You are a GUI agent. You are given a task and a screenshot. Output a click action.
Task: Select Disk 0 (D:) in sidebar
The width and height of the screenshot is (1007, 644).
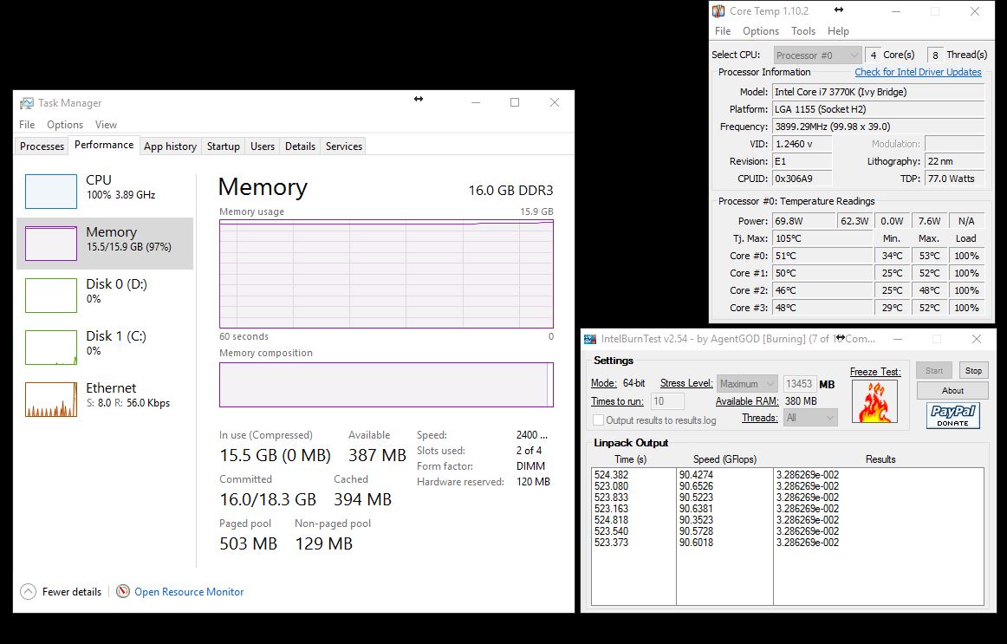coord(105,296)
